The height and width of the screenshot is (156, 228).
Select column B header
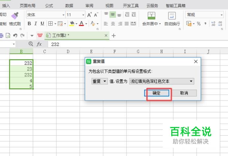(x=21, y=52)
